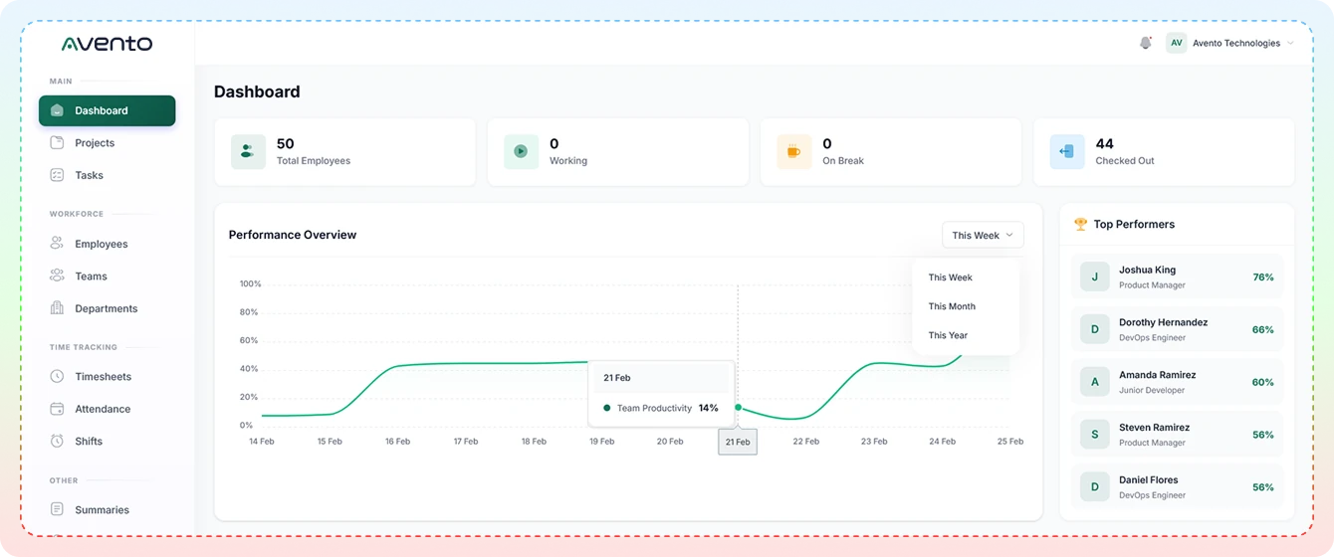Click the Timesheets clock icon
The width and height of the screenshot is (1334, 557).
tap(57, 377)
